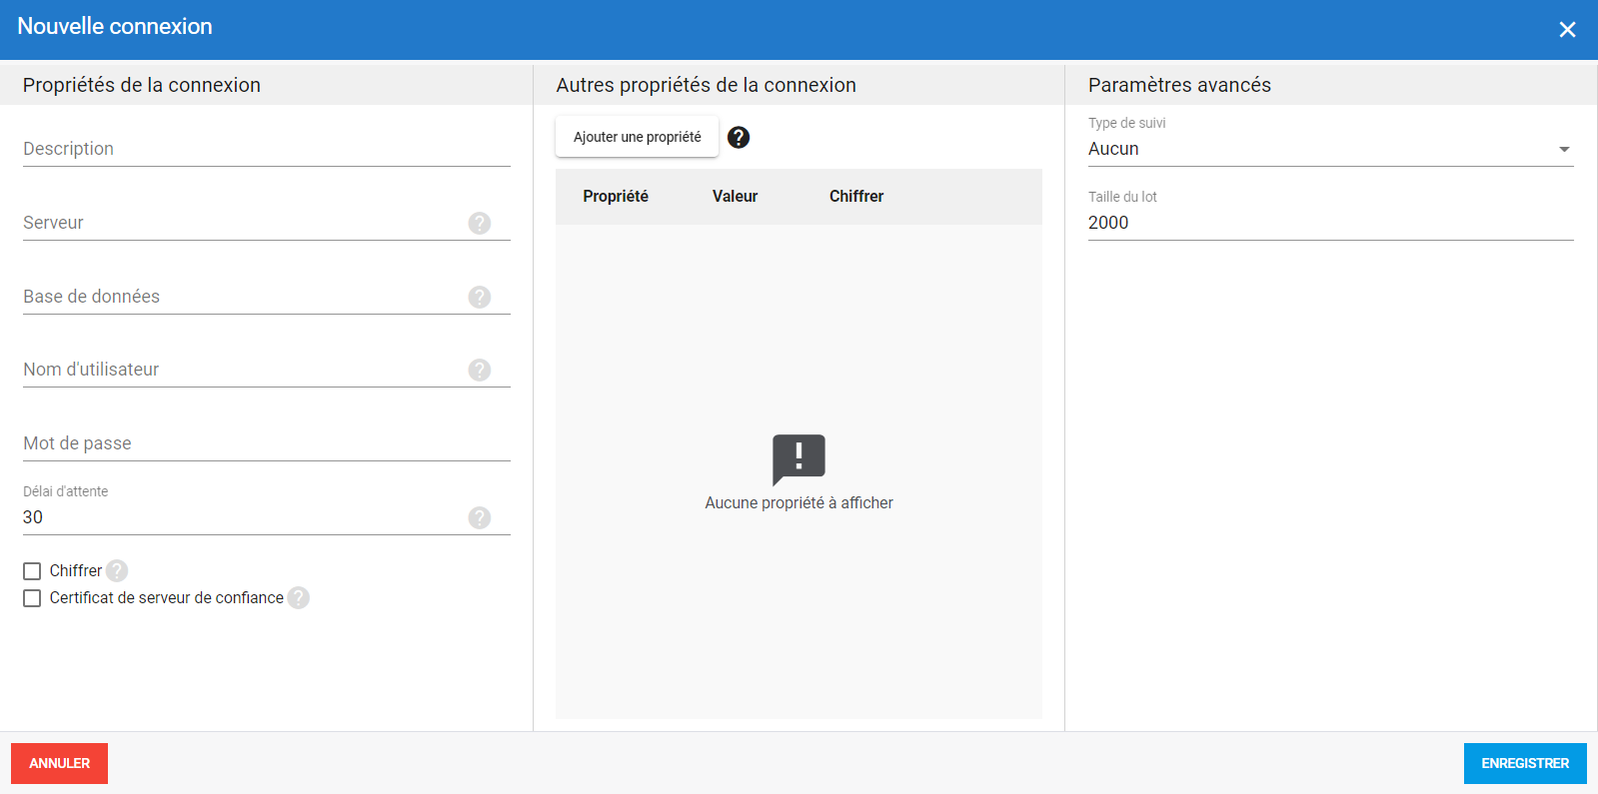
Task: Click the help icon next to Chiffrer checkbox
Action: coord(117,570)
